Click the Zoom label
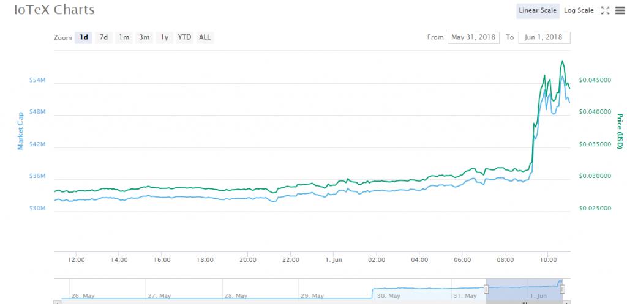Screen dimensions: 627x304 point(63,37)
